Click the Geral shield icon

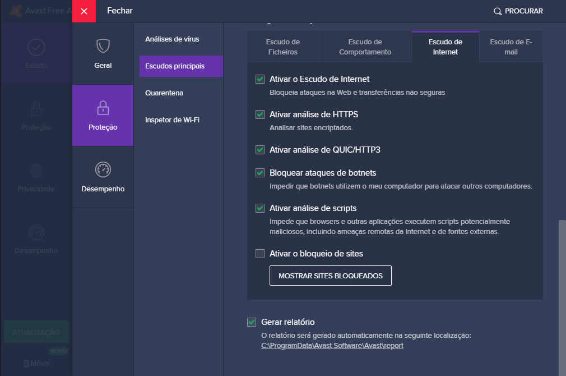(x=103, y=46)
